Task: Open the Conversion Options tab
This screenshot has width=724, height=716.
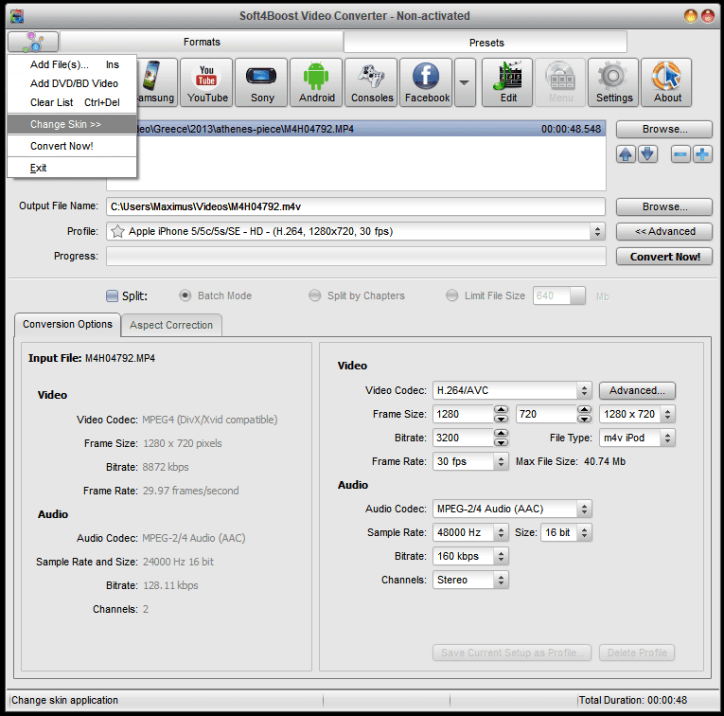Action: (x=67, y=325)
